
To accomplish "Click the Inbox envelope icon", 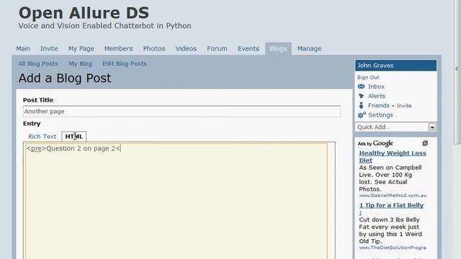I will coord(362,86).
